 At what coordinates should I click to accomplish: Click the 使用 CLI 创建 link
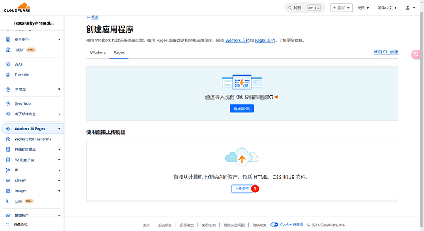[x=386, y=52]
